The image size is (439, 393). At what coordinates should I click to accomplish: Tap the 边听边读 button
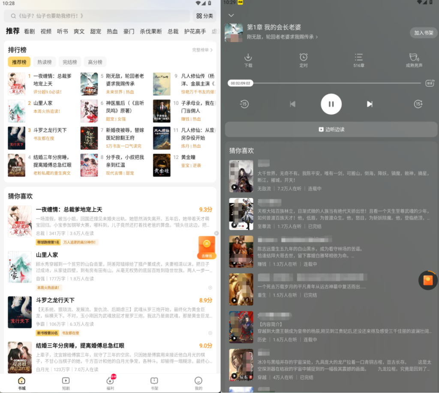click(x=331, y=129)
